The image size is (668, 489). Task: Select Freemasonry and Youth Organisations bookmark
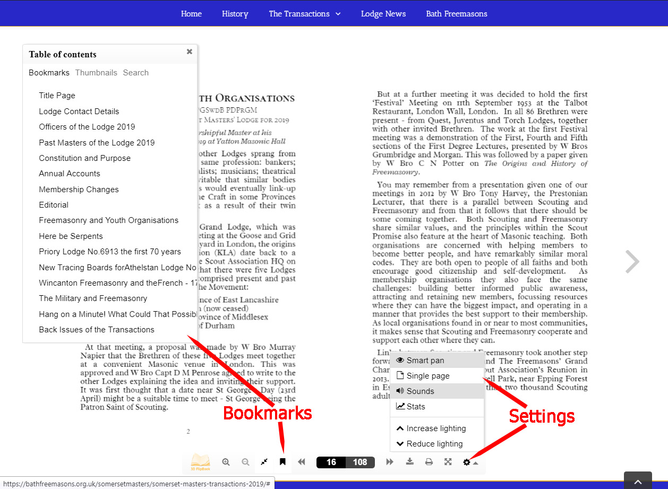(109, 220)
